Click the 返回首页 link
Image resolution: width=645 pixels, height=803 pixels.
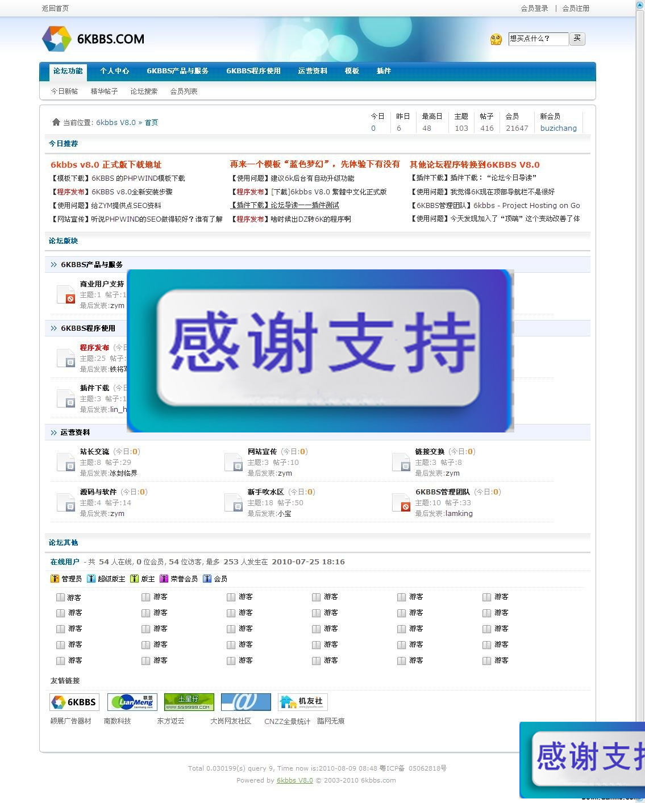(x=55, y=8)
